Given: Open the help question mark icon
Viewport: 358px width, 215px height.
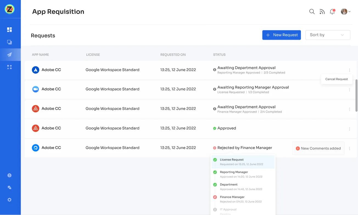Looking at the screenshot, I should [x=10, y=175].
